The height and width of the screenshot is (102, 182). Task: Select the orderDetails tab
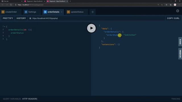tap(53, 12)
